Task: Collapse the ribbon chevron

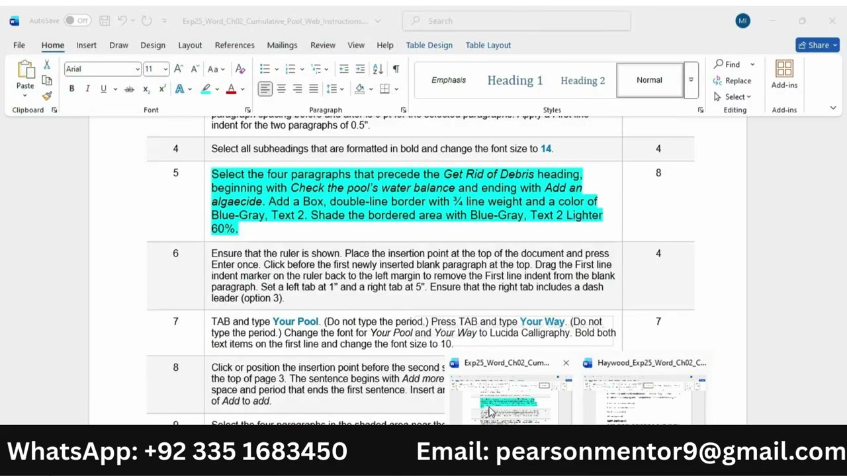Action: (x=833, y=108)
